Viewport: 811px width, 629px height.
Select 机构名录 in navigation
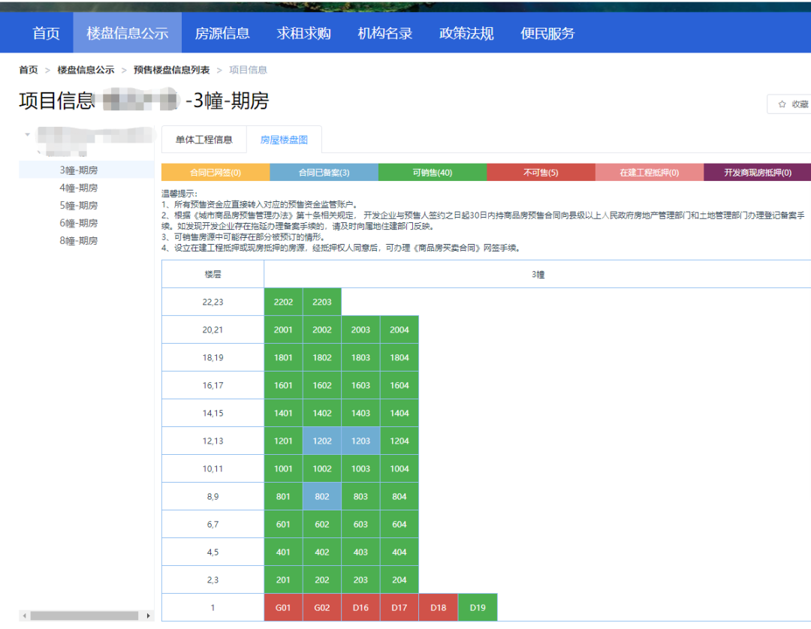click(384, 33)
